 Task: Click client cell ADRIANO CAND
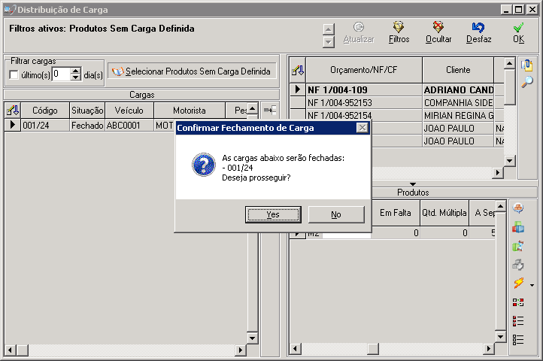point(458,89)
